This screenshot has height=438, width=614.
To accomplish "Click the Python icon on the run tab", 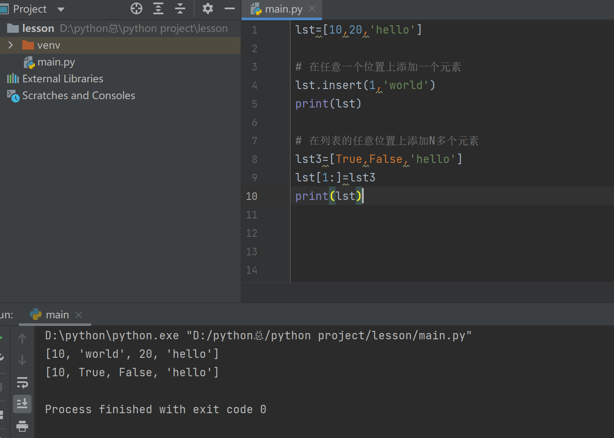I will point(36,315).
